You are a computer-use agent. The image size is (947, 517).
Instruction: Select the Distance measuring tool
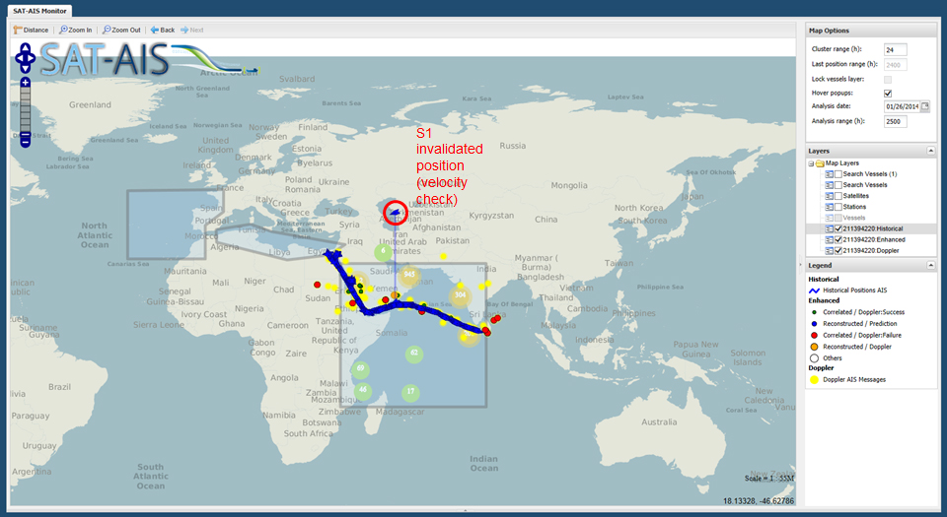(31, 30)
